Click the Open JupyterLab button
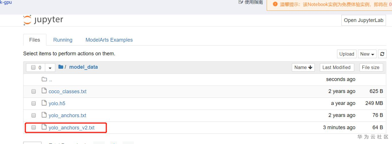392x144 pixels. tap(363, 20)
